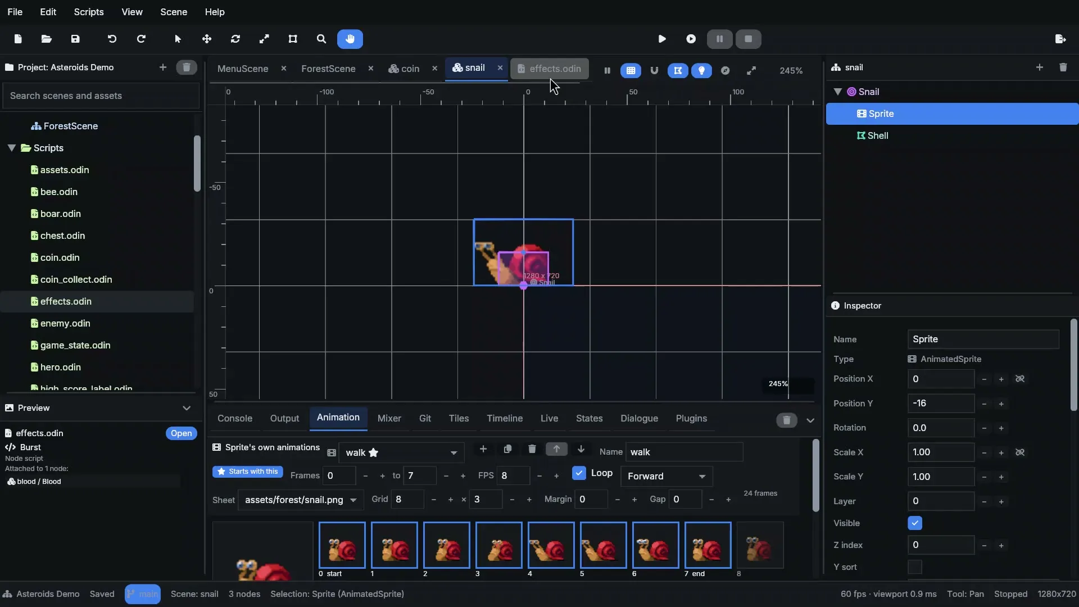The image size is (1079, 607).
Task: Select the Shell node in tree
Action: (x=952, y=135)
